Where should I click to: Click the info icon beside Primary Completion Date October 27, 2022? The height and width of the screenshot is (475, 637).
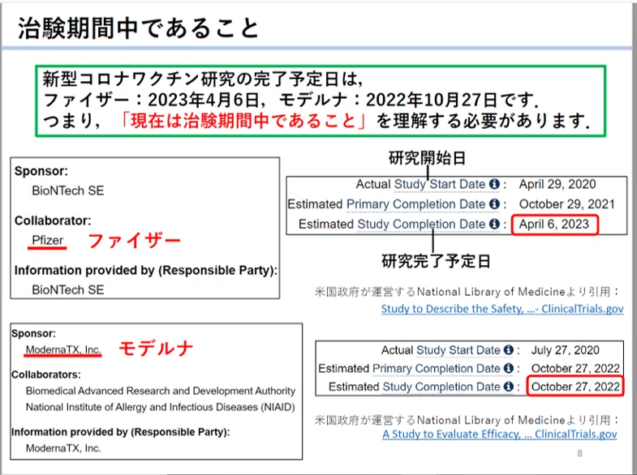509,368
